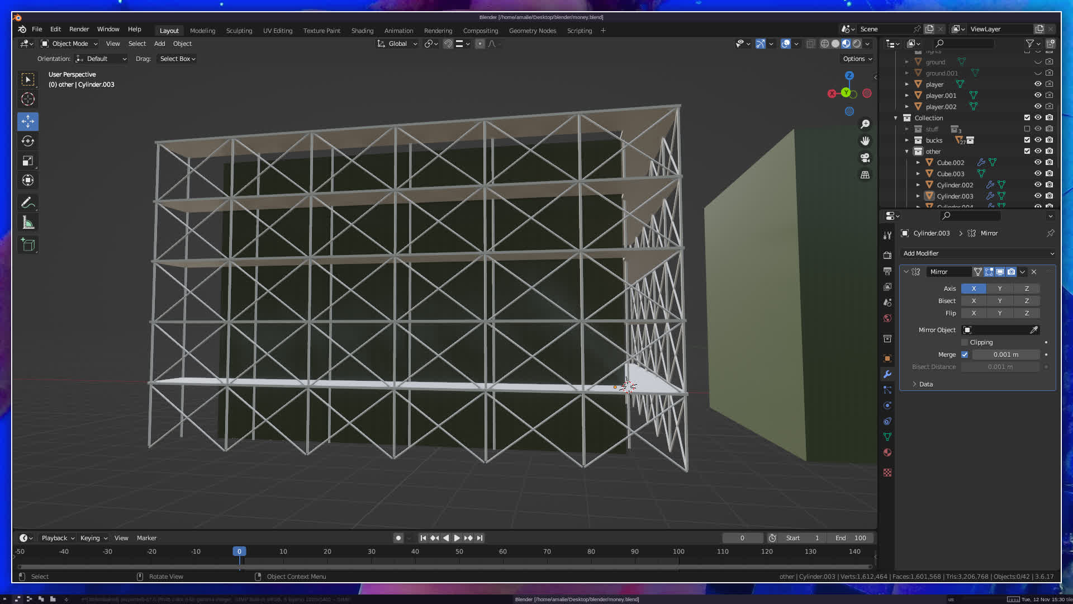
Task: Collapse the 'other' collection in outliner
Action: tap(907, 152)
